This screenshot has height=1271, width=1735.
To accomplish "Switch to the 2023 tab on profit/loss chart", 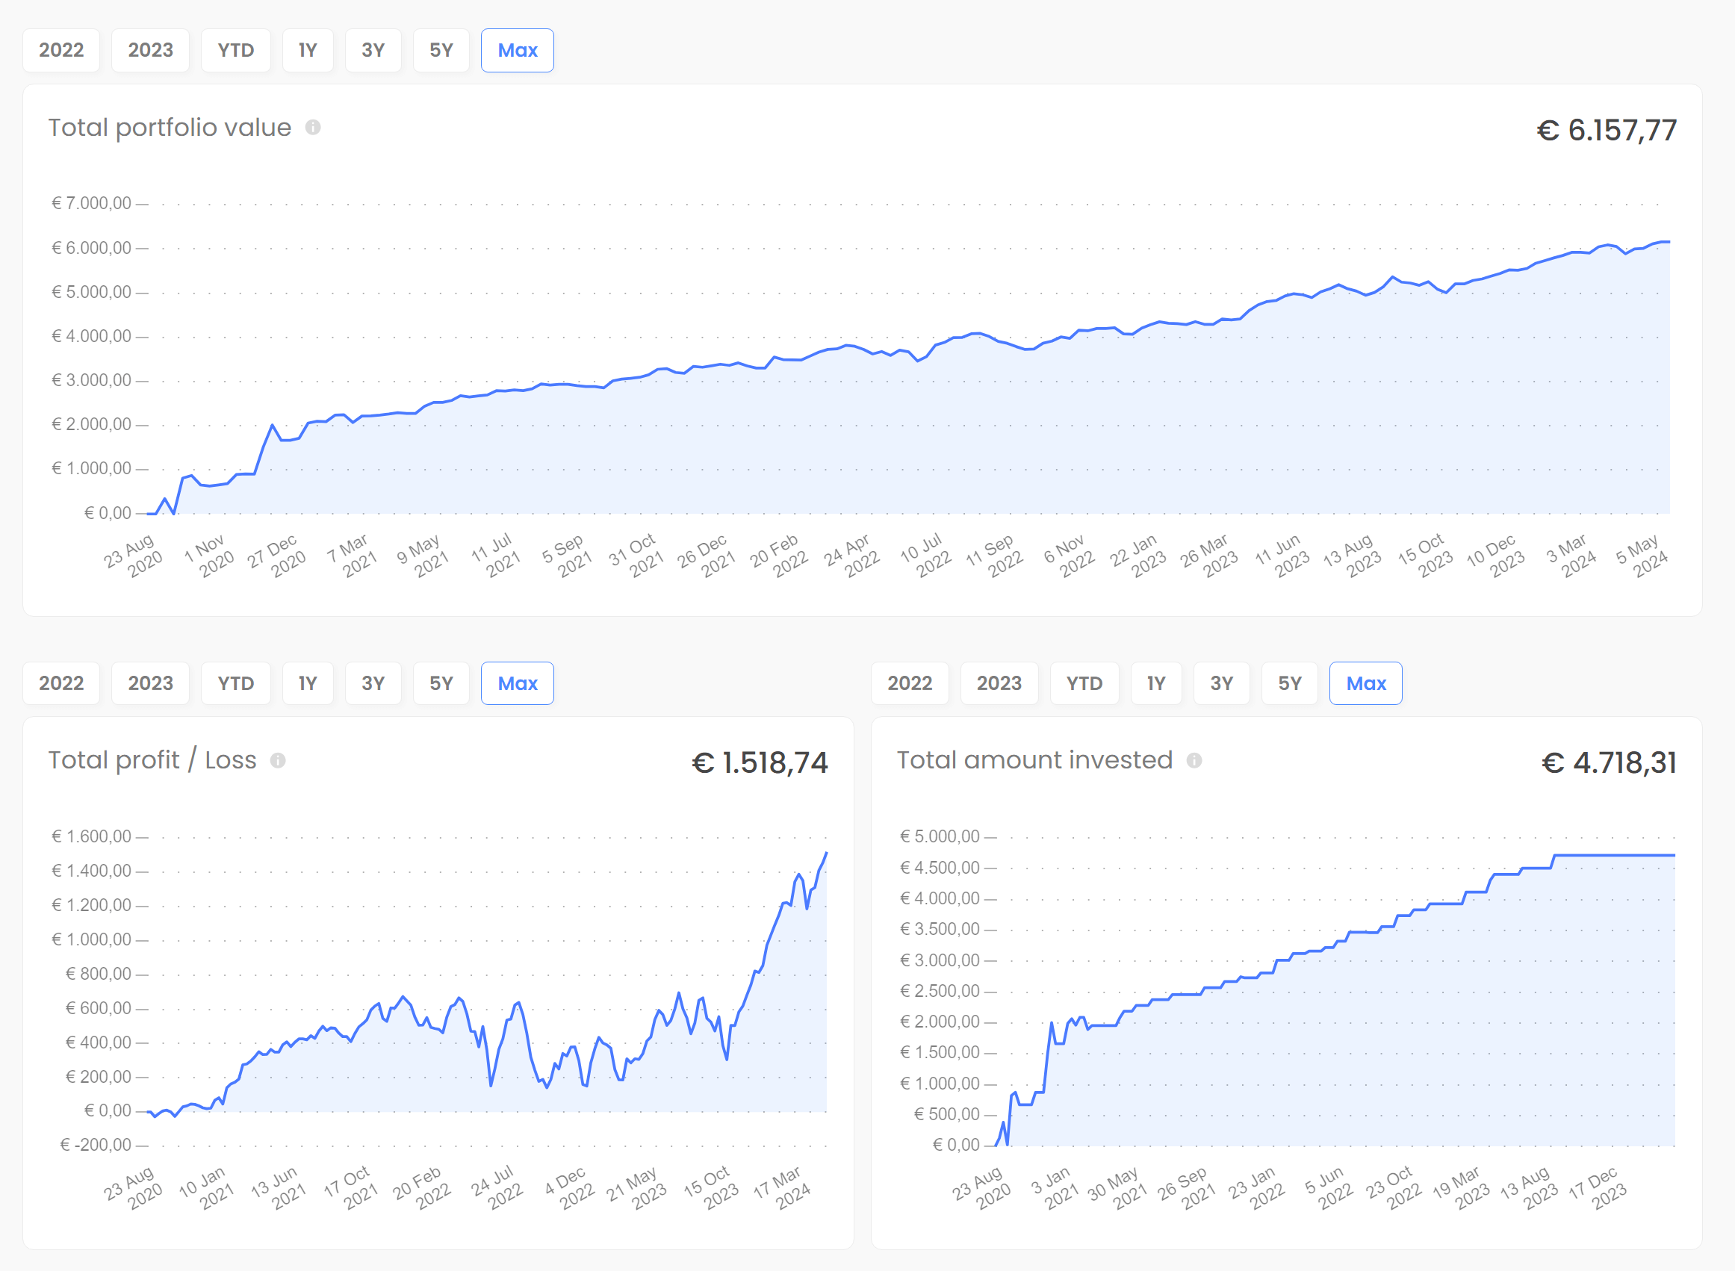I will click(149, 683).
